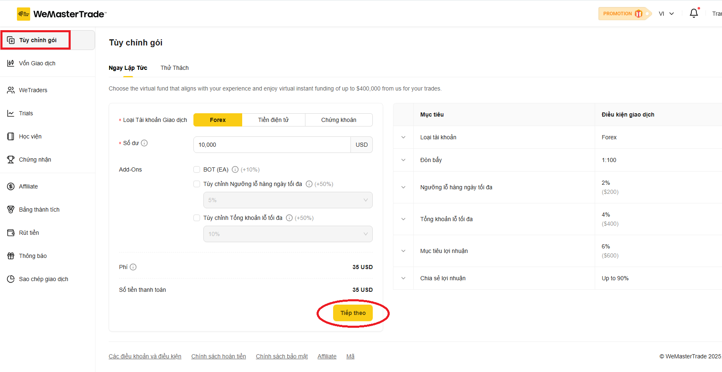
Task: Expand the Đòn bẩy row
Action: click(x=403, y=160)
